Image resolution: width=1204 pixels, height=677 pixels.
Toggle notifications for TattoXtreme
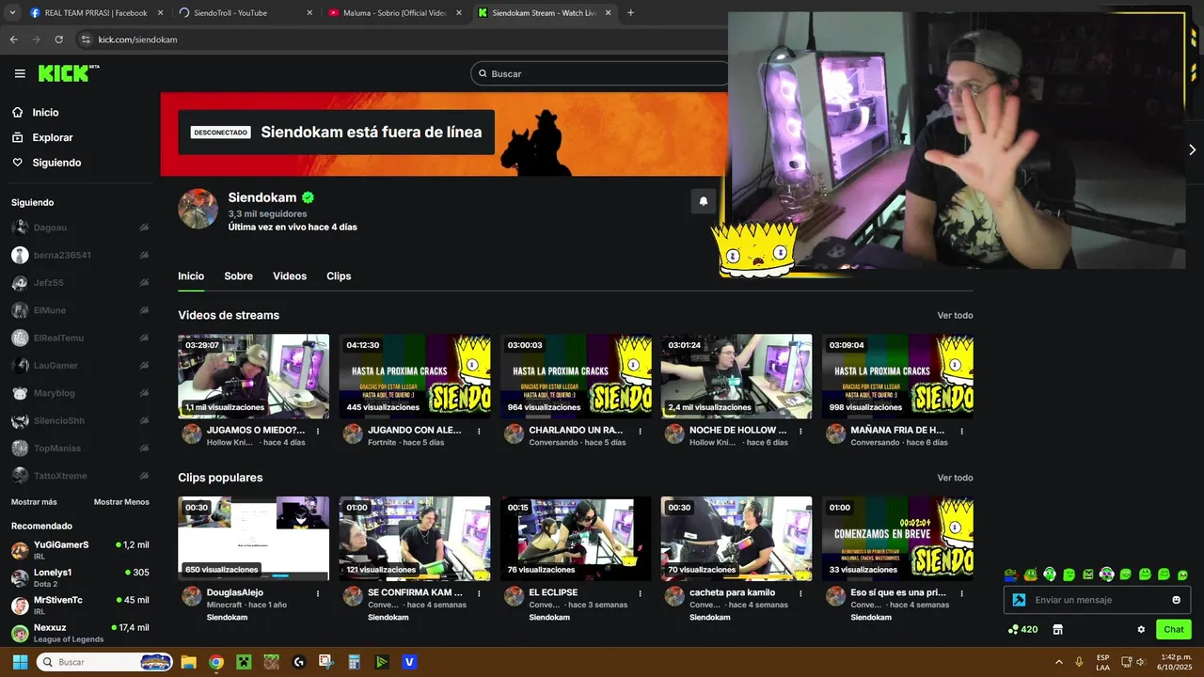[144, 476]
